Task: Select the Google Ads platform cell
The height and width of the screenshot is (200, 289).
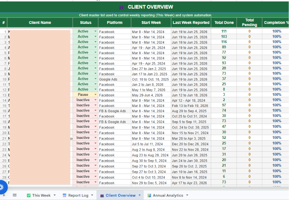Action: (x=115, y=79)
